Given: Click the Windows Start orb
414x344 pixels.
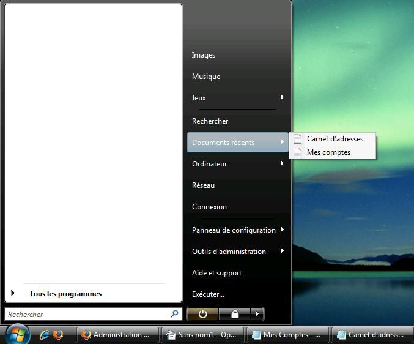Looking at the screenshot, I should pyautogui.click(x=17, y=335).
